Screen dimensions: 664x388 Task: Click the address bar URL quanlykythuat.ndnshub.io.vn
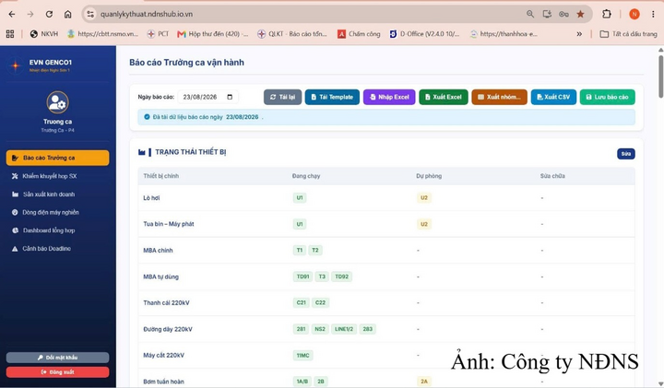pos(147,14)
